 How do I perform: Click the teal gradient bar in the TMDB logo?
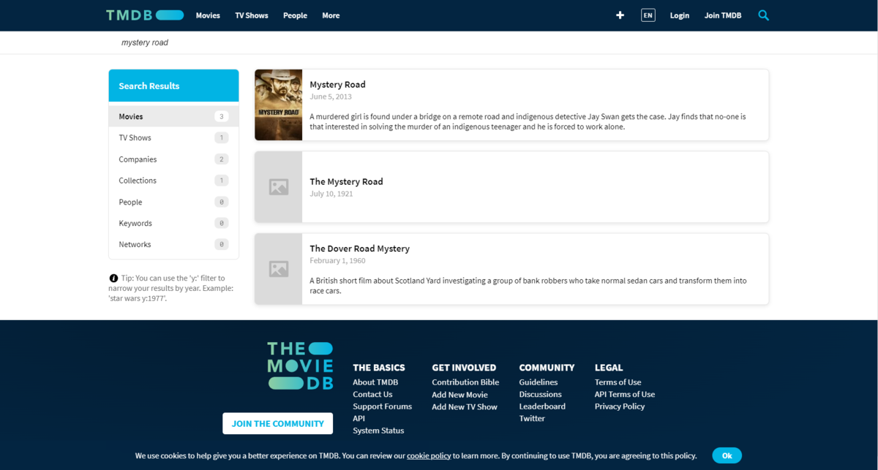pyautogui.click(x=169, y=14)
